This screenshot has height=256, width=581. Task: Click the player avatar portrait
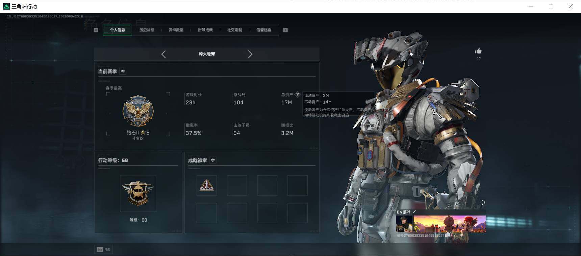click(404, 224)
